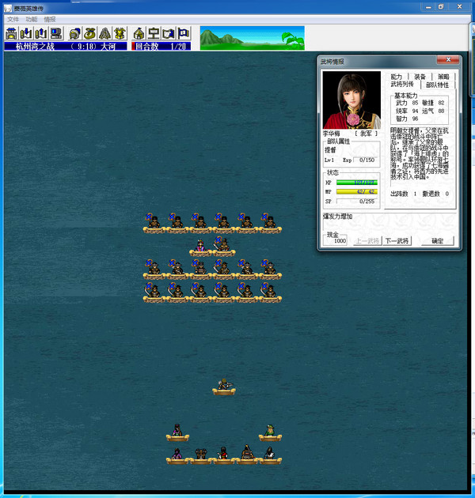Screen dimensions: 475x498
Task: Open the 功能 menu
Action: [x=32, y=20]
